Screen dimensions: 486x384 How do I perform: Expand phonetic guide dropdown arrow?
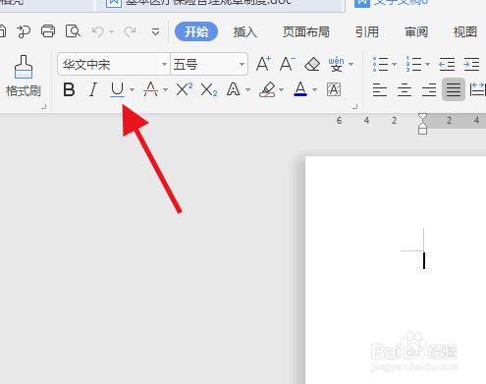(351, 64)
